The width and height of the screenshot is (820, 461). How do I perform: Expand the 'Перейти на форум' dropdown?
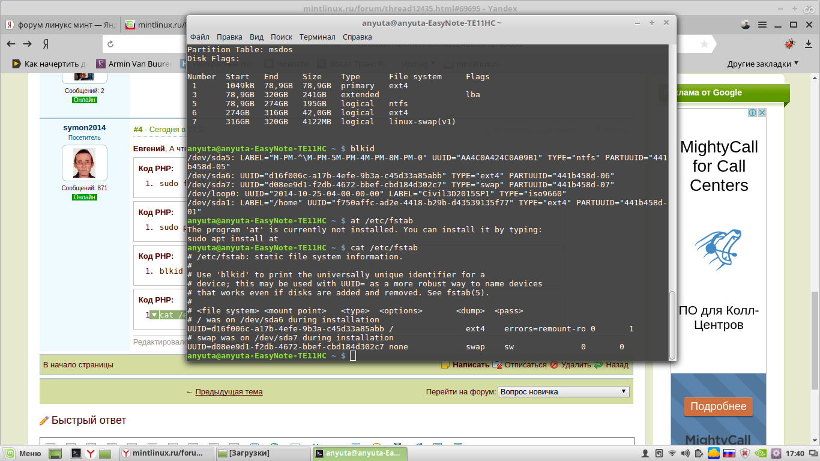563,391
